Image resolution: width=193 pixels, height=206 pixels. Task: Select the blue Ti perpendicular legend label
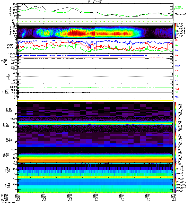click(x=177, y=97)
